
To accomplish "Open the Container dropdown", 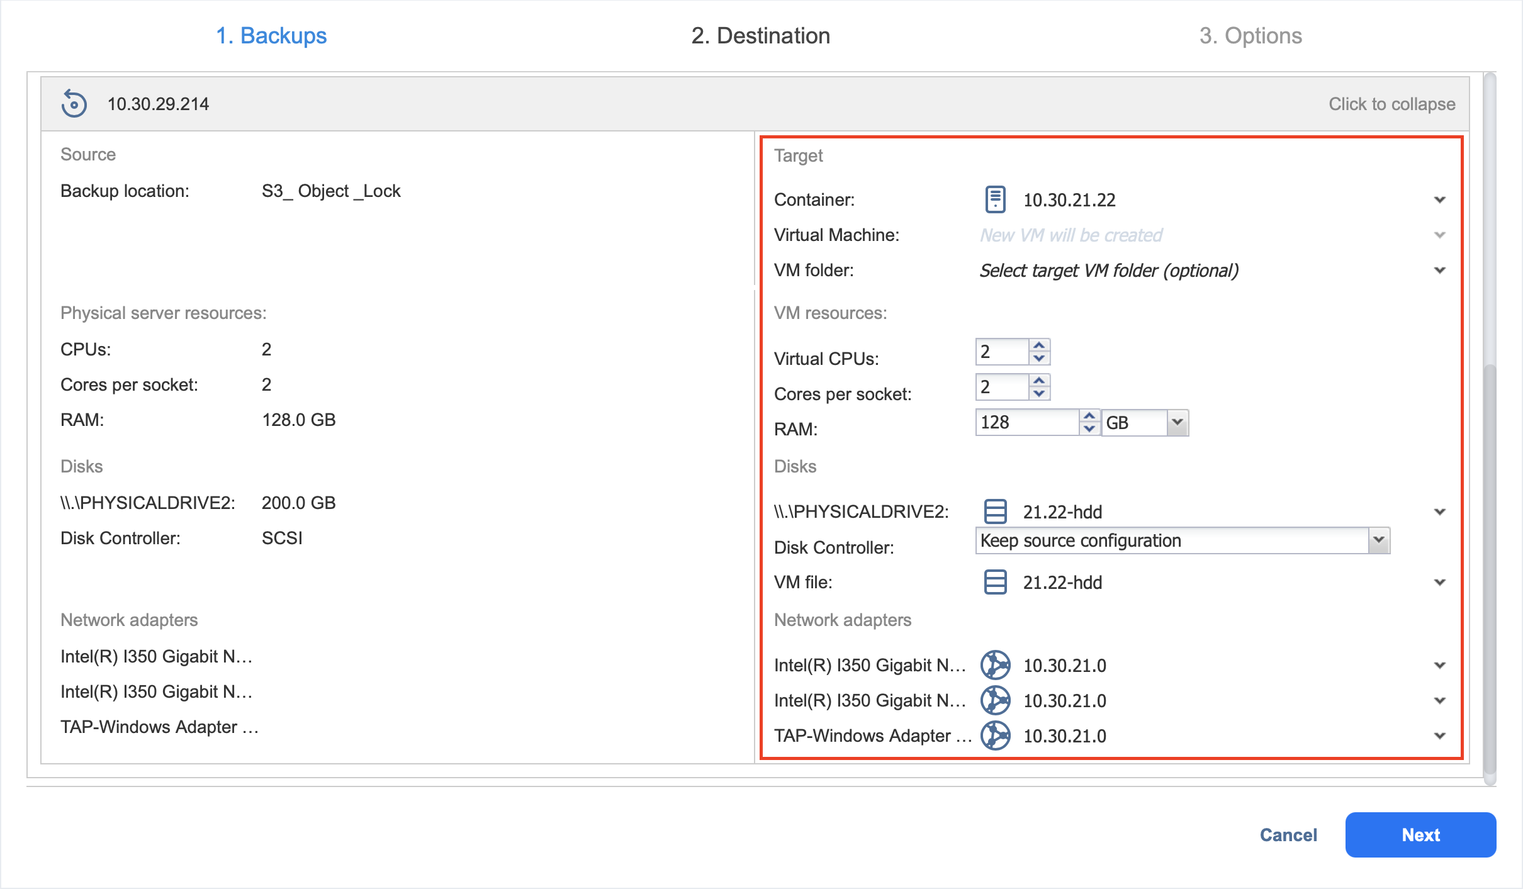I will pyautogui.click(x=1439, y=200).
